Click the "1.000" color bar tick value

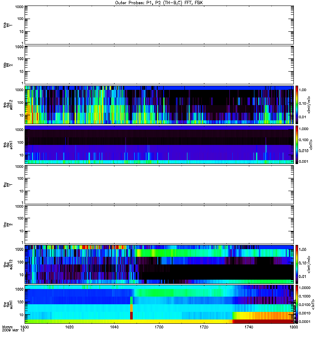point(304,129)
